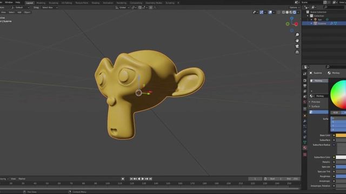Image resolution: width=346 pixels, height=194 pixels.
Task: Toggle Subsurface Color socket dot
Action: click(x=334, y=157)
